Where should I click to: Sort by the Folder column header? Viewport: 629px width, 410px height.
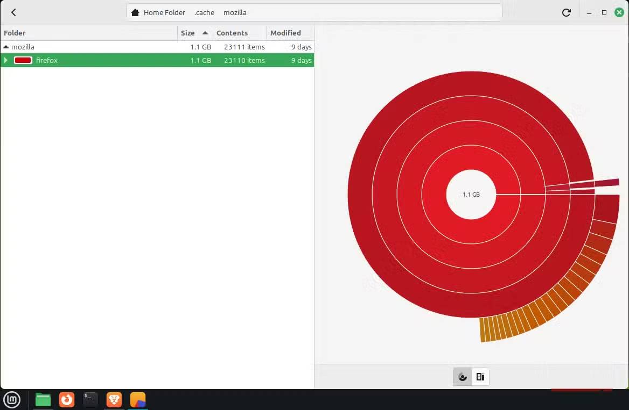(15, 33)
